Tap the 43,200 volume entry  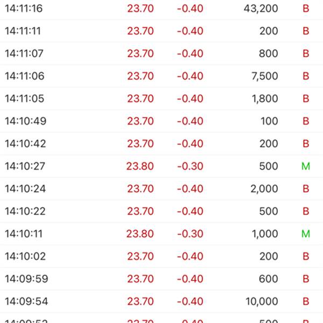tap(261, 9)
